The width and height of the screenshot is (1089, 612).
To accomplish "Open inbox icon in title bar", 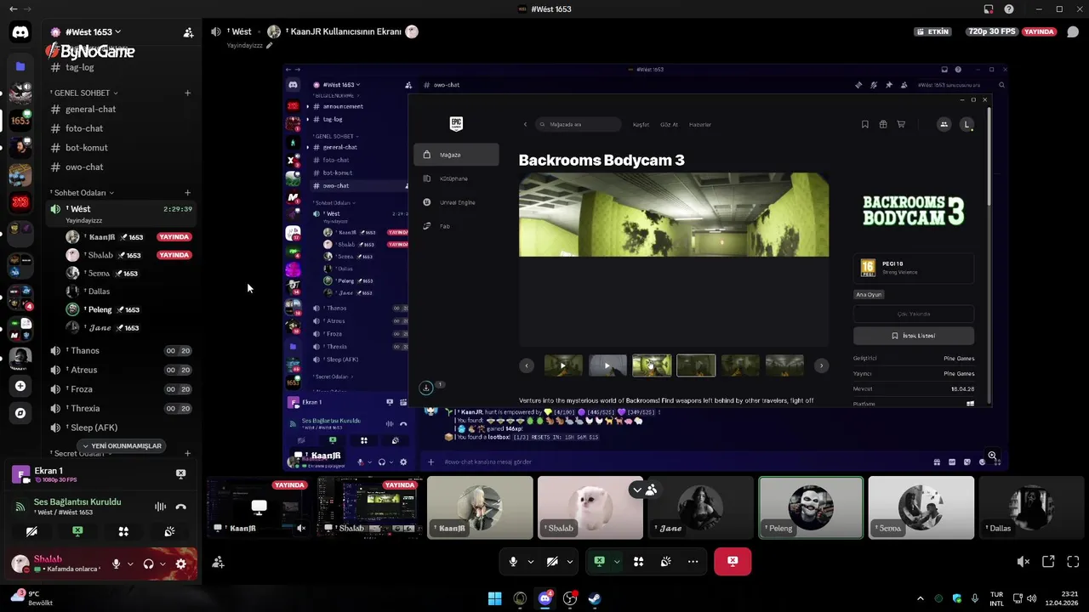I will tap(989, 9).
